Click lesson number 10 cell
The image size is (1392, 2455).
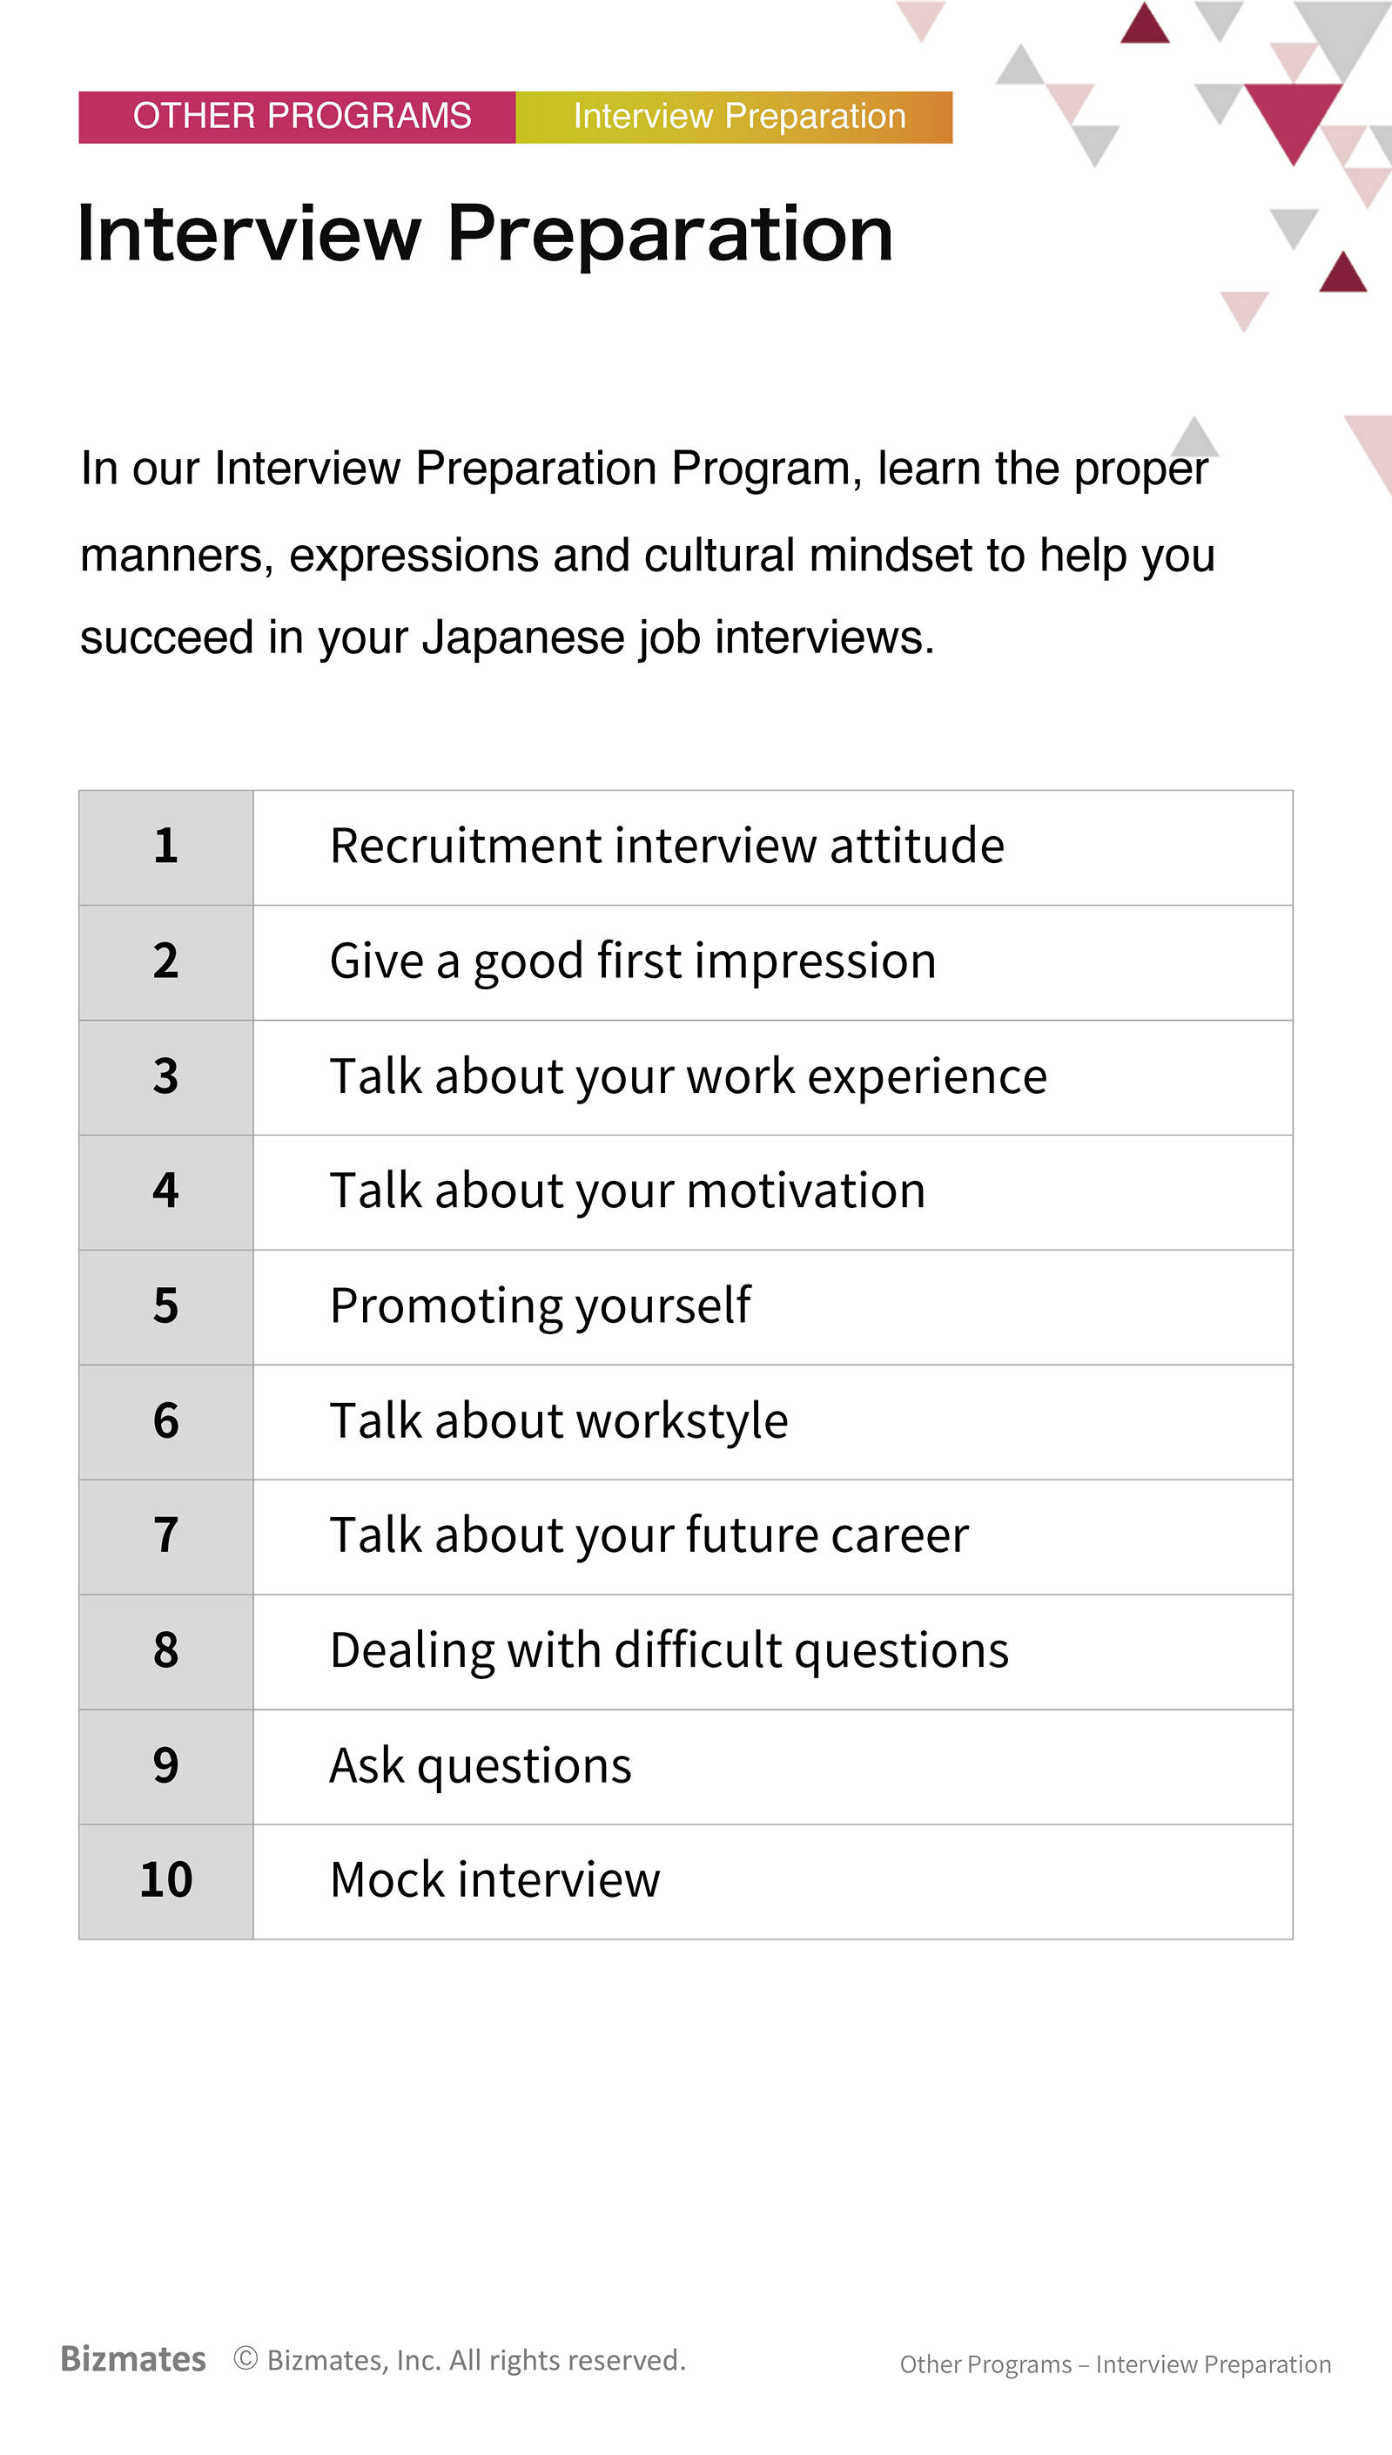166,1880
